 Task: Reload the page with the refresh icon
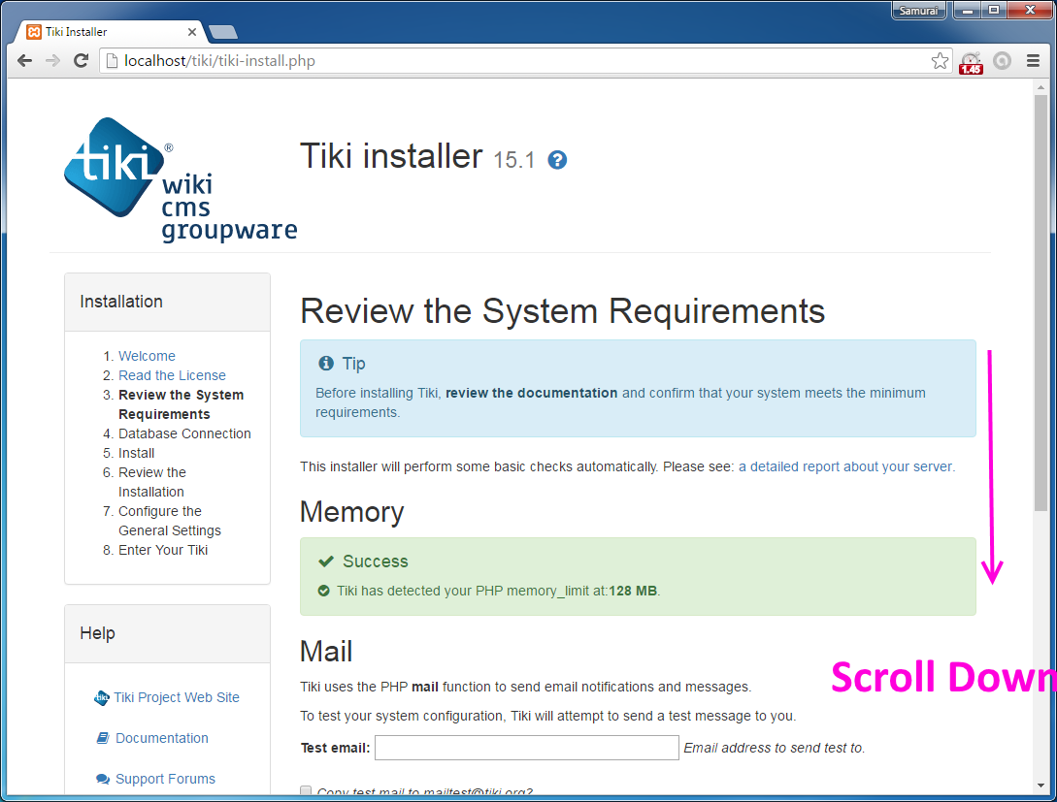81,60
